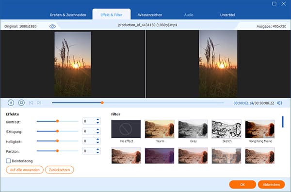Jump to next frame icon

(39, 103)
